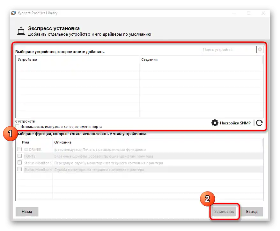Image resolution: width=280 pixels, height=231 pixels.
Task: Click the Выход button
Action: coord(252,211)
